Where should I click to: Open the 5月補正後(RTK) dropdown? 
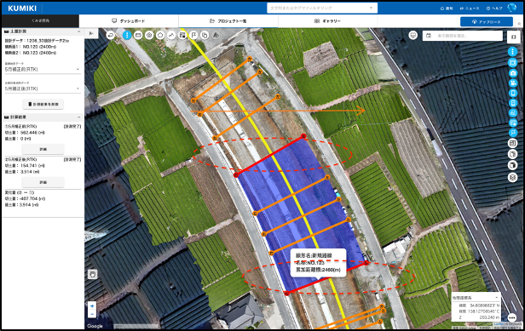pos(43,88)
